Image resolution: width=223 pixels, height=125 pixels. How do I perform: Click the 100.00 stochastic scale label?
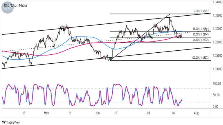click(x=217, y=84)
